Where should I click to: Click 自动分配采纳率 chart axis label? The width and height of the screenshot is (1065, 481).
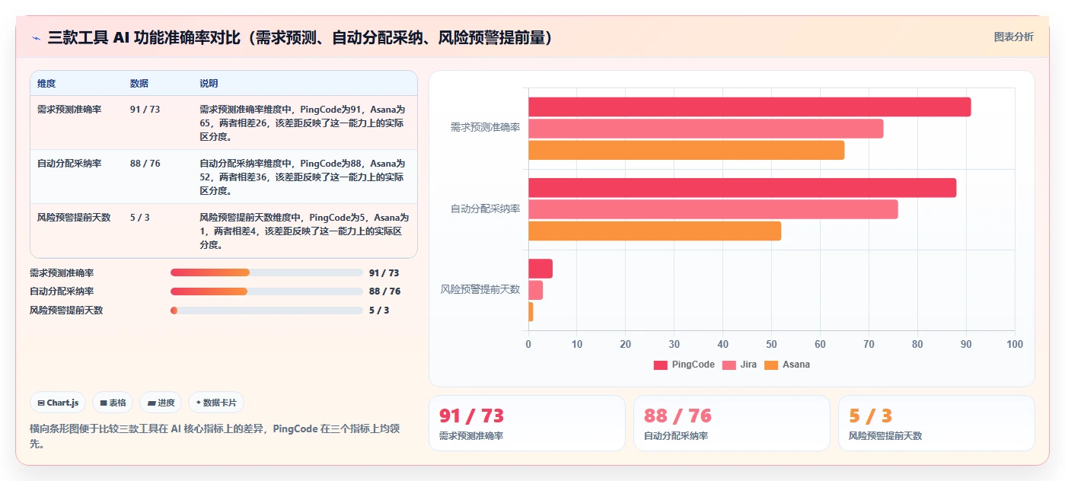click(485, 209)
